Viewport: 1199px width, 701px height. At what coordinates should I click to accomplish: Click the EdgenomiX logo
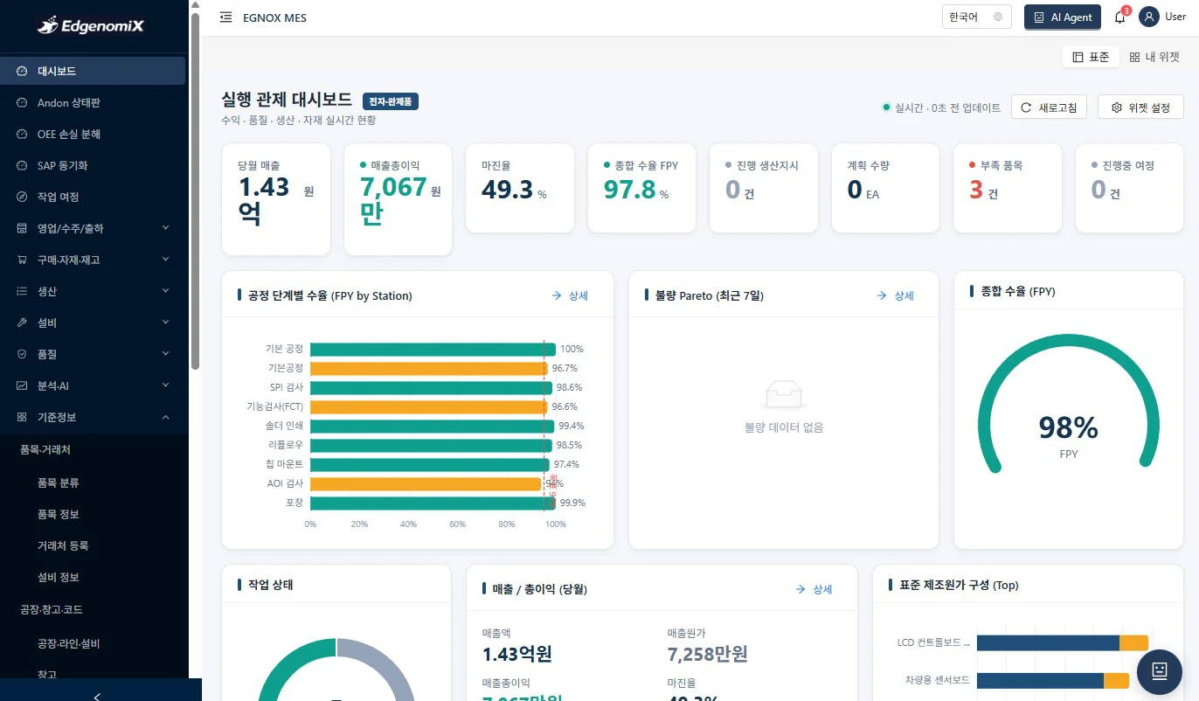coord(92,26)
